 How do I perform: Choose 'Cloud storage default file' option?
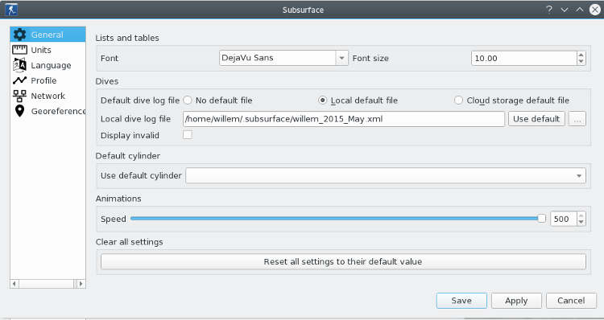click(x=458, y=101)
